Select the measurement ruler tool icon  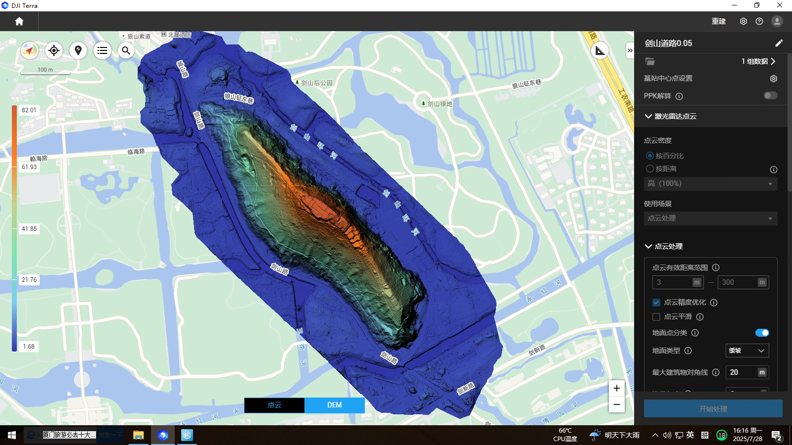600,50
